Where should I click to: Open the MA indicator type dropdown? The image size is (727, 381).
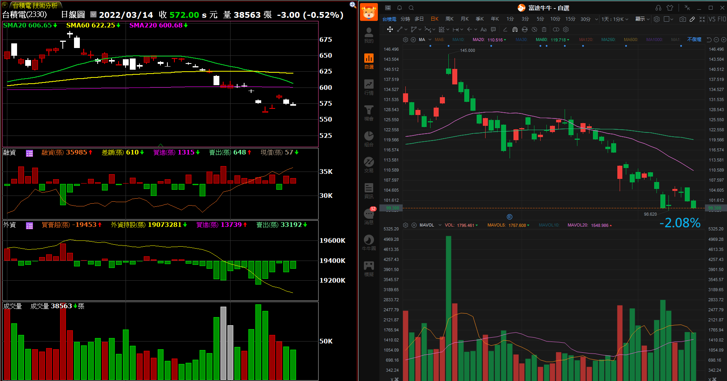tap(430, 39)
